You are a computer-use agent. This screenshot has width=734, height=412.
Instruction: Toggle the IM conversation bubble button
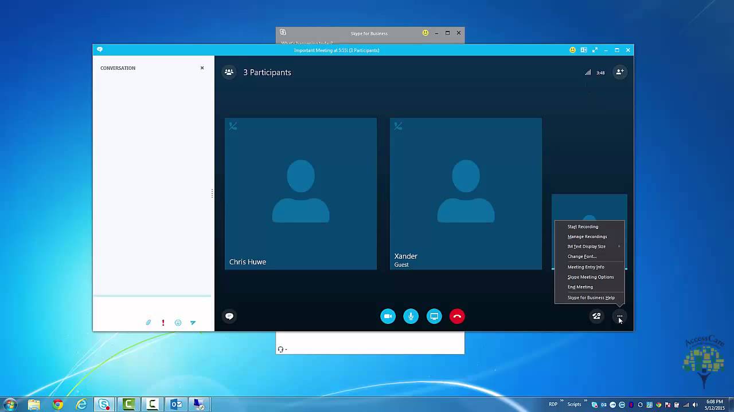click(x=229, y=316)
